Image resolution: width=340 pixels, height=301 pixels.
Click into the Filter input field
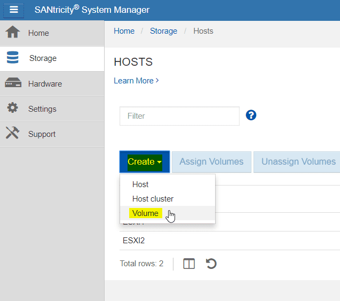coord(179,116)
